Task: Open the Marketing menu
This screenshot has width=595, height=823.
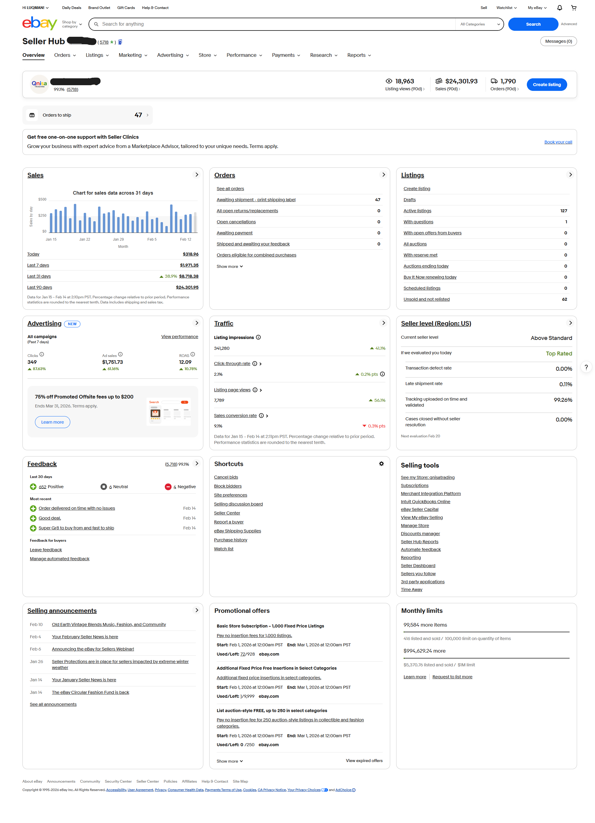Action: click(x=133, y=55)
